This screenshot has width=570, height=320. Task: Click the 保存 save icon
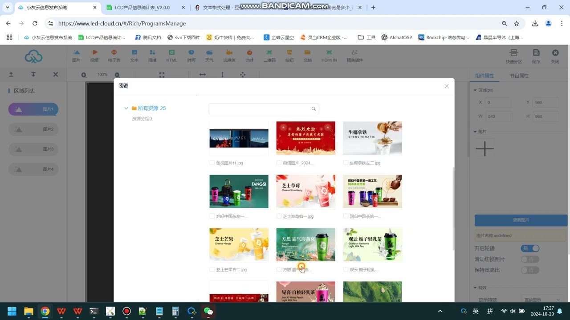tap(536, 57)
